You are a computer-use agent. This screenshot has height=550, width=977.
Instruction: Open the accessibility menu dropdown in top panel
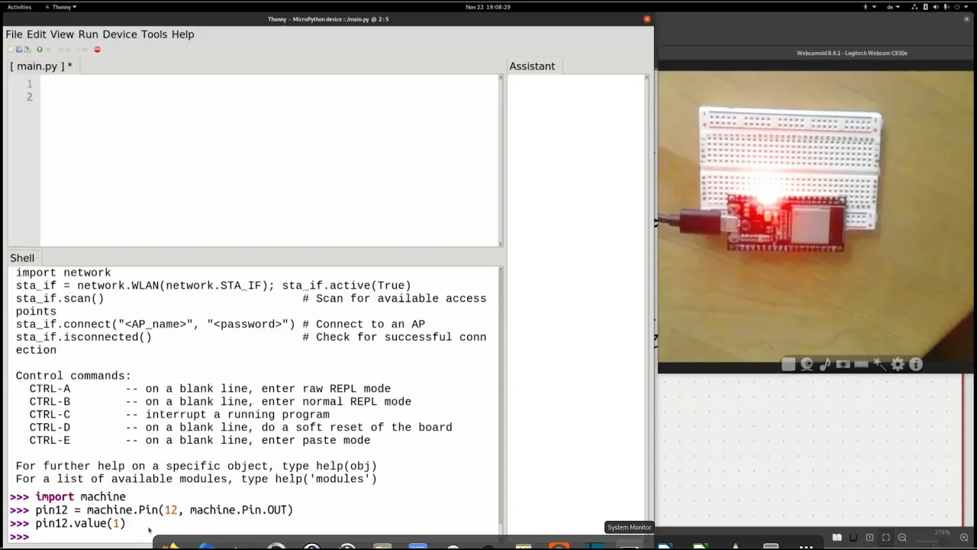pyautogui.click(x=869, y=7)
